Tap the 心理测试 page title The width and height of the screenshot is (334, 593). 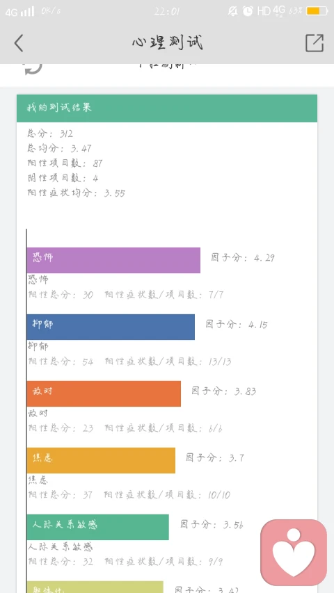168,42
